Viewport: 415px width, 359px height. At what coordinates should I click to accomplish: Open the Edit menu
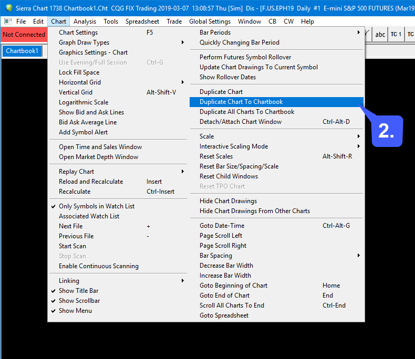click(x=38, y=22)
